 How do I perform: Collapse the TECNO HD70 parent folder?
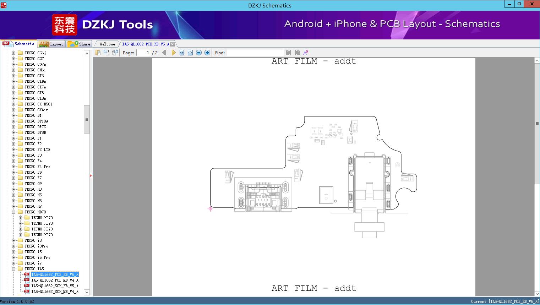(13, 212)
